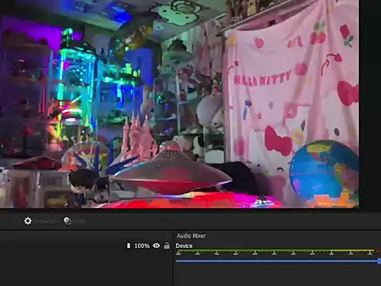The width and height of the screenshot is (381, 286).
Task: Open source Properties via the gear icon
Action: [x=28, y=221]
